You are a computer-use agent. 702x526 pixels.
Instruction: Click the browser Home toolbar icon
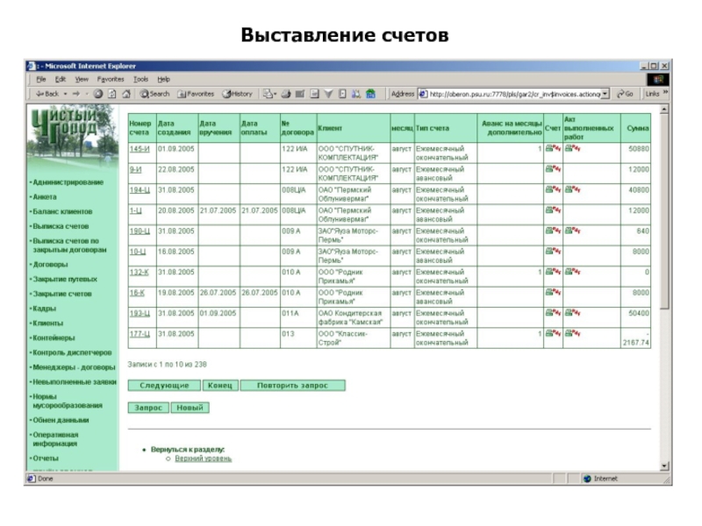pyautogui.click(x=125, y=94)
